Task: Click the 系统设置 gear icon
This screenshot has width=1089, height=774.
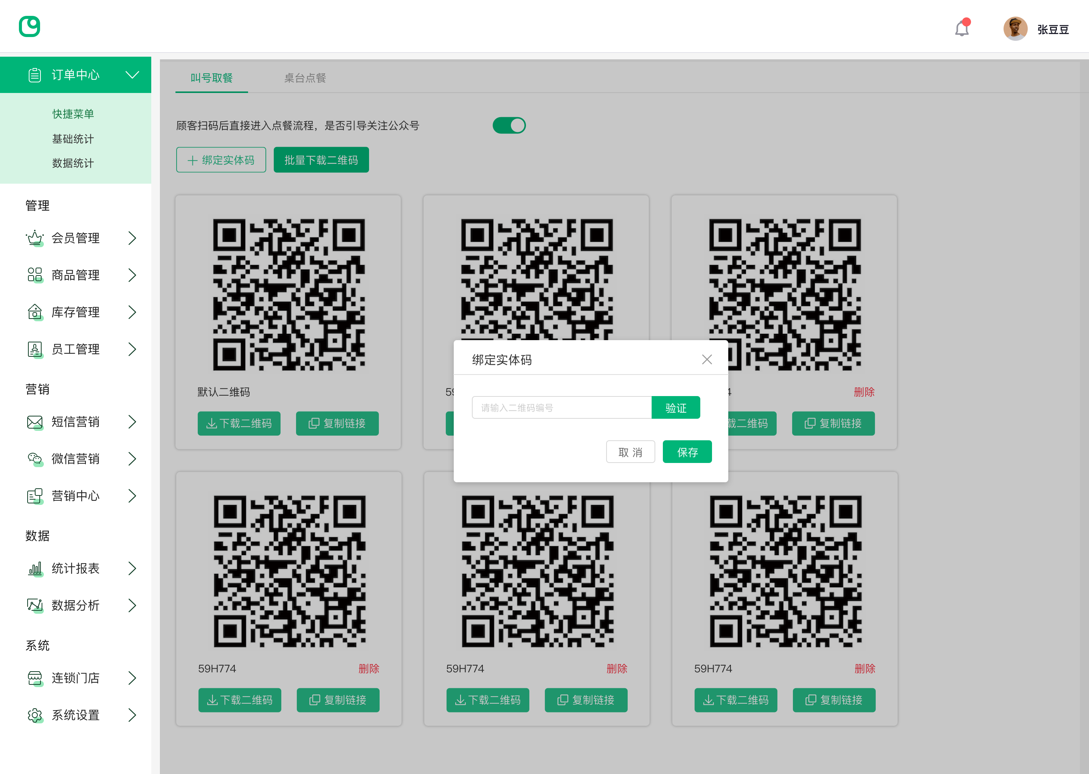Action: click(35, 715)
